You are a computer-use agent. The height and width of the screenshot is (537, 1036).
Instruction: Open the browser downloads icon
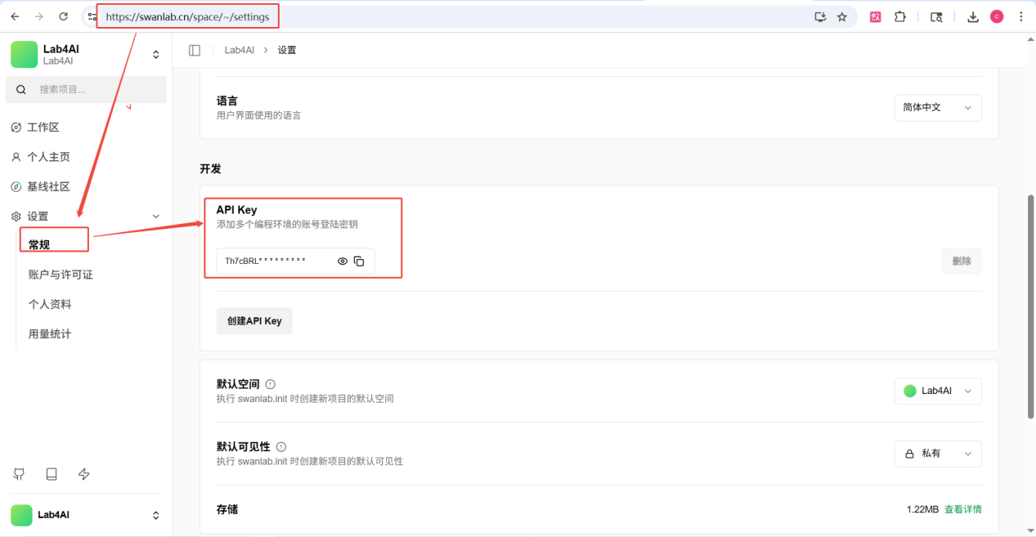(x=973, y=16)
